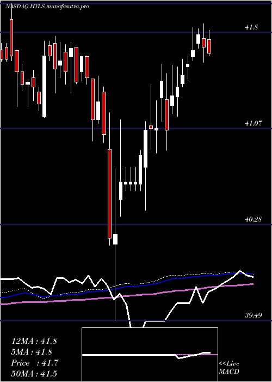Click the 12MA : 41.8 legend value
The image size is (272, 382).
(34, 341)
